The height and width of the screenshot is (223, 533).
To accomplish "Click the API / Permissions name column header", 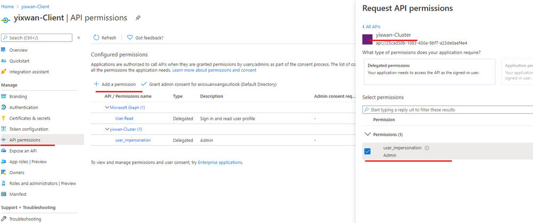I will point(128,96).
